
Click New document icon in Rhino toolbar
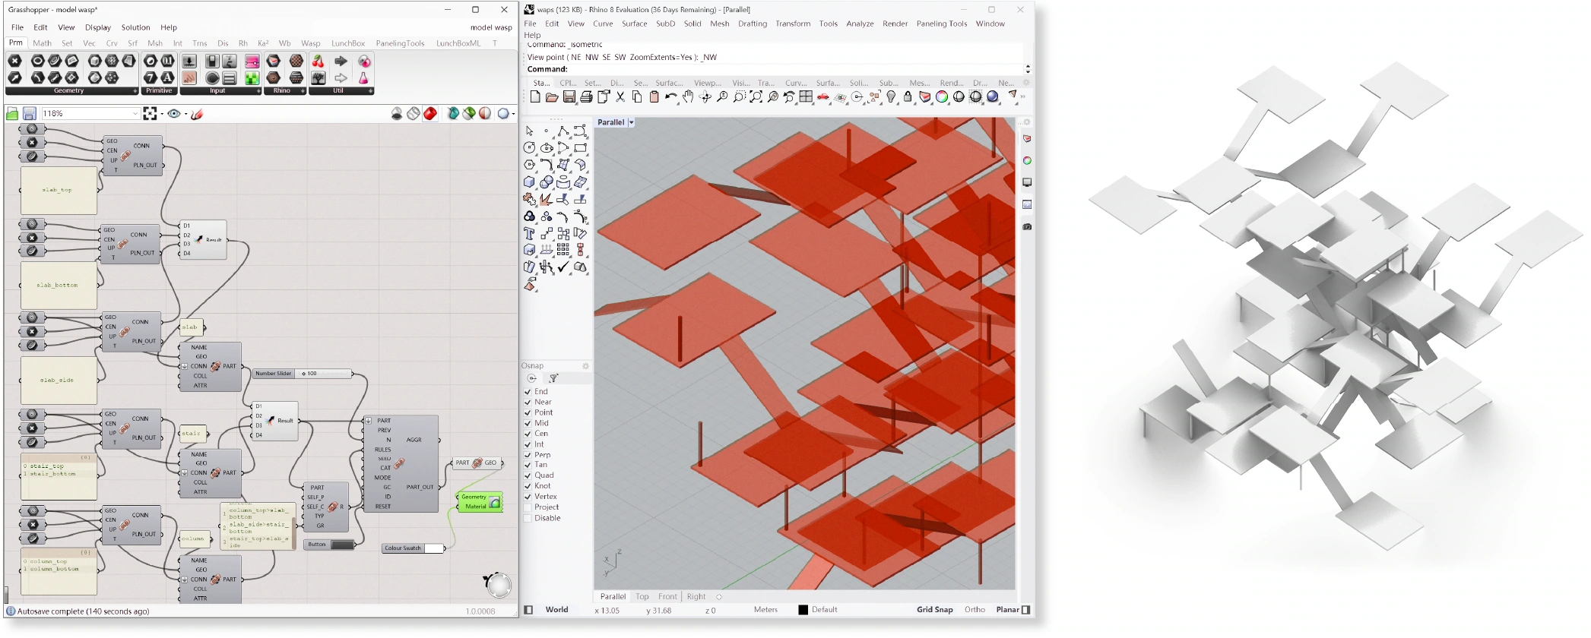535,97
